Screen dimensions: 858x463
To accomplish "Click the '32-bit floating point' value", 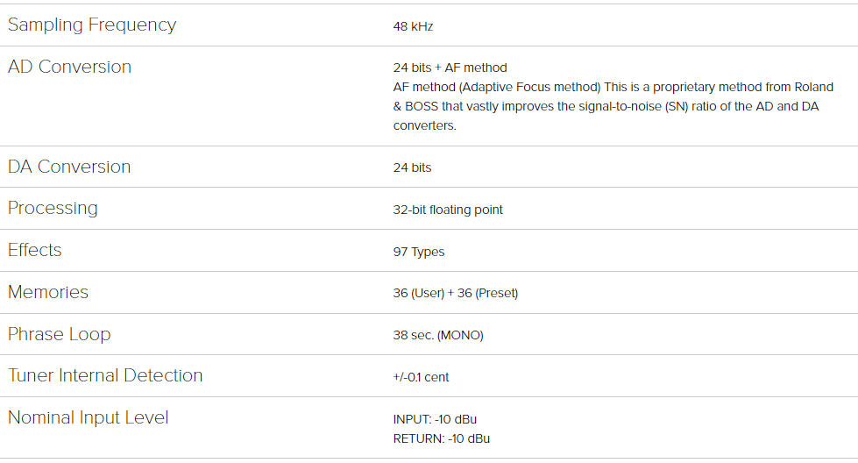I will (x=448, y=210).
